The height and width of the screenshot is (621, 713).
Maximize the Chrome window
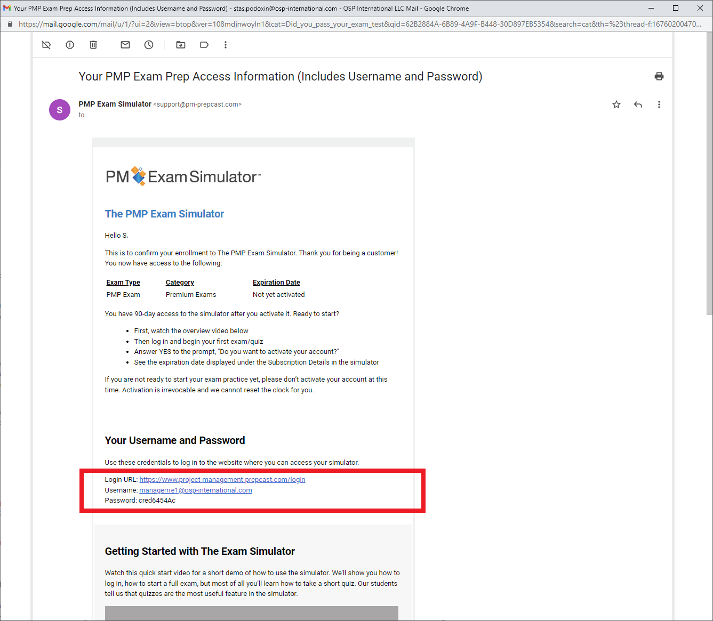pos(676,8)
